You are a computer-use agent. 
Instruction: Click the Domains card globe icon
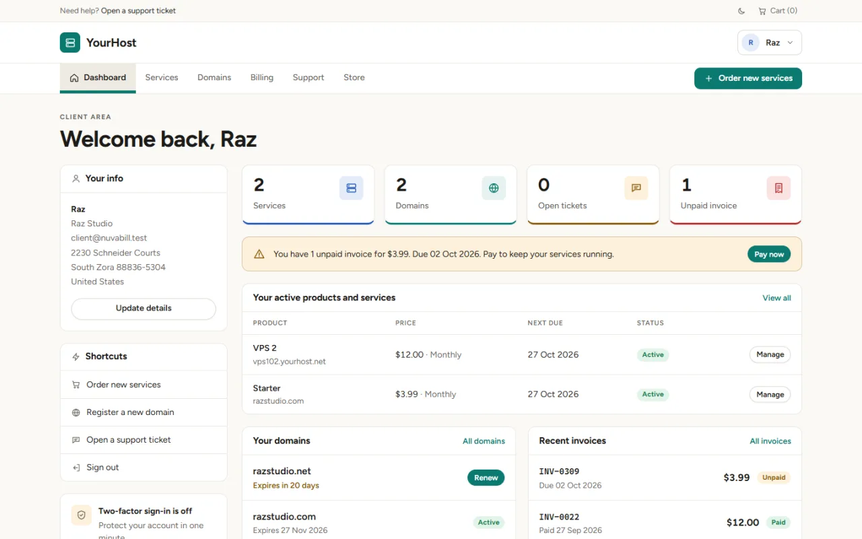click(494, 188)
